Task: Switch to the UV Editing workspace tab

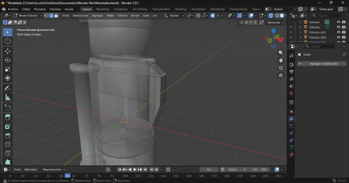Action: tap(139, 9)
